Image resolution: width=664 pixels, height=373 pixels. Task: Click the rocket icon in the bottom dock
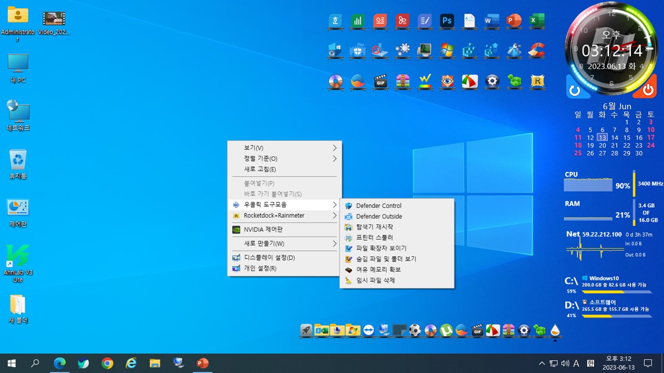(306, 330)
